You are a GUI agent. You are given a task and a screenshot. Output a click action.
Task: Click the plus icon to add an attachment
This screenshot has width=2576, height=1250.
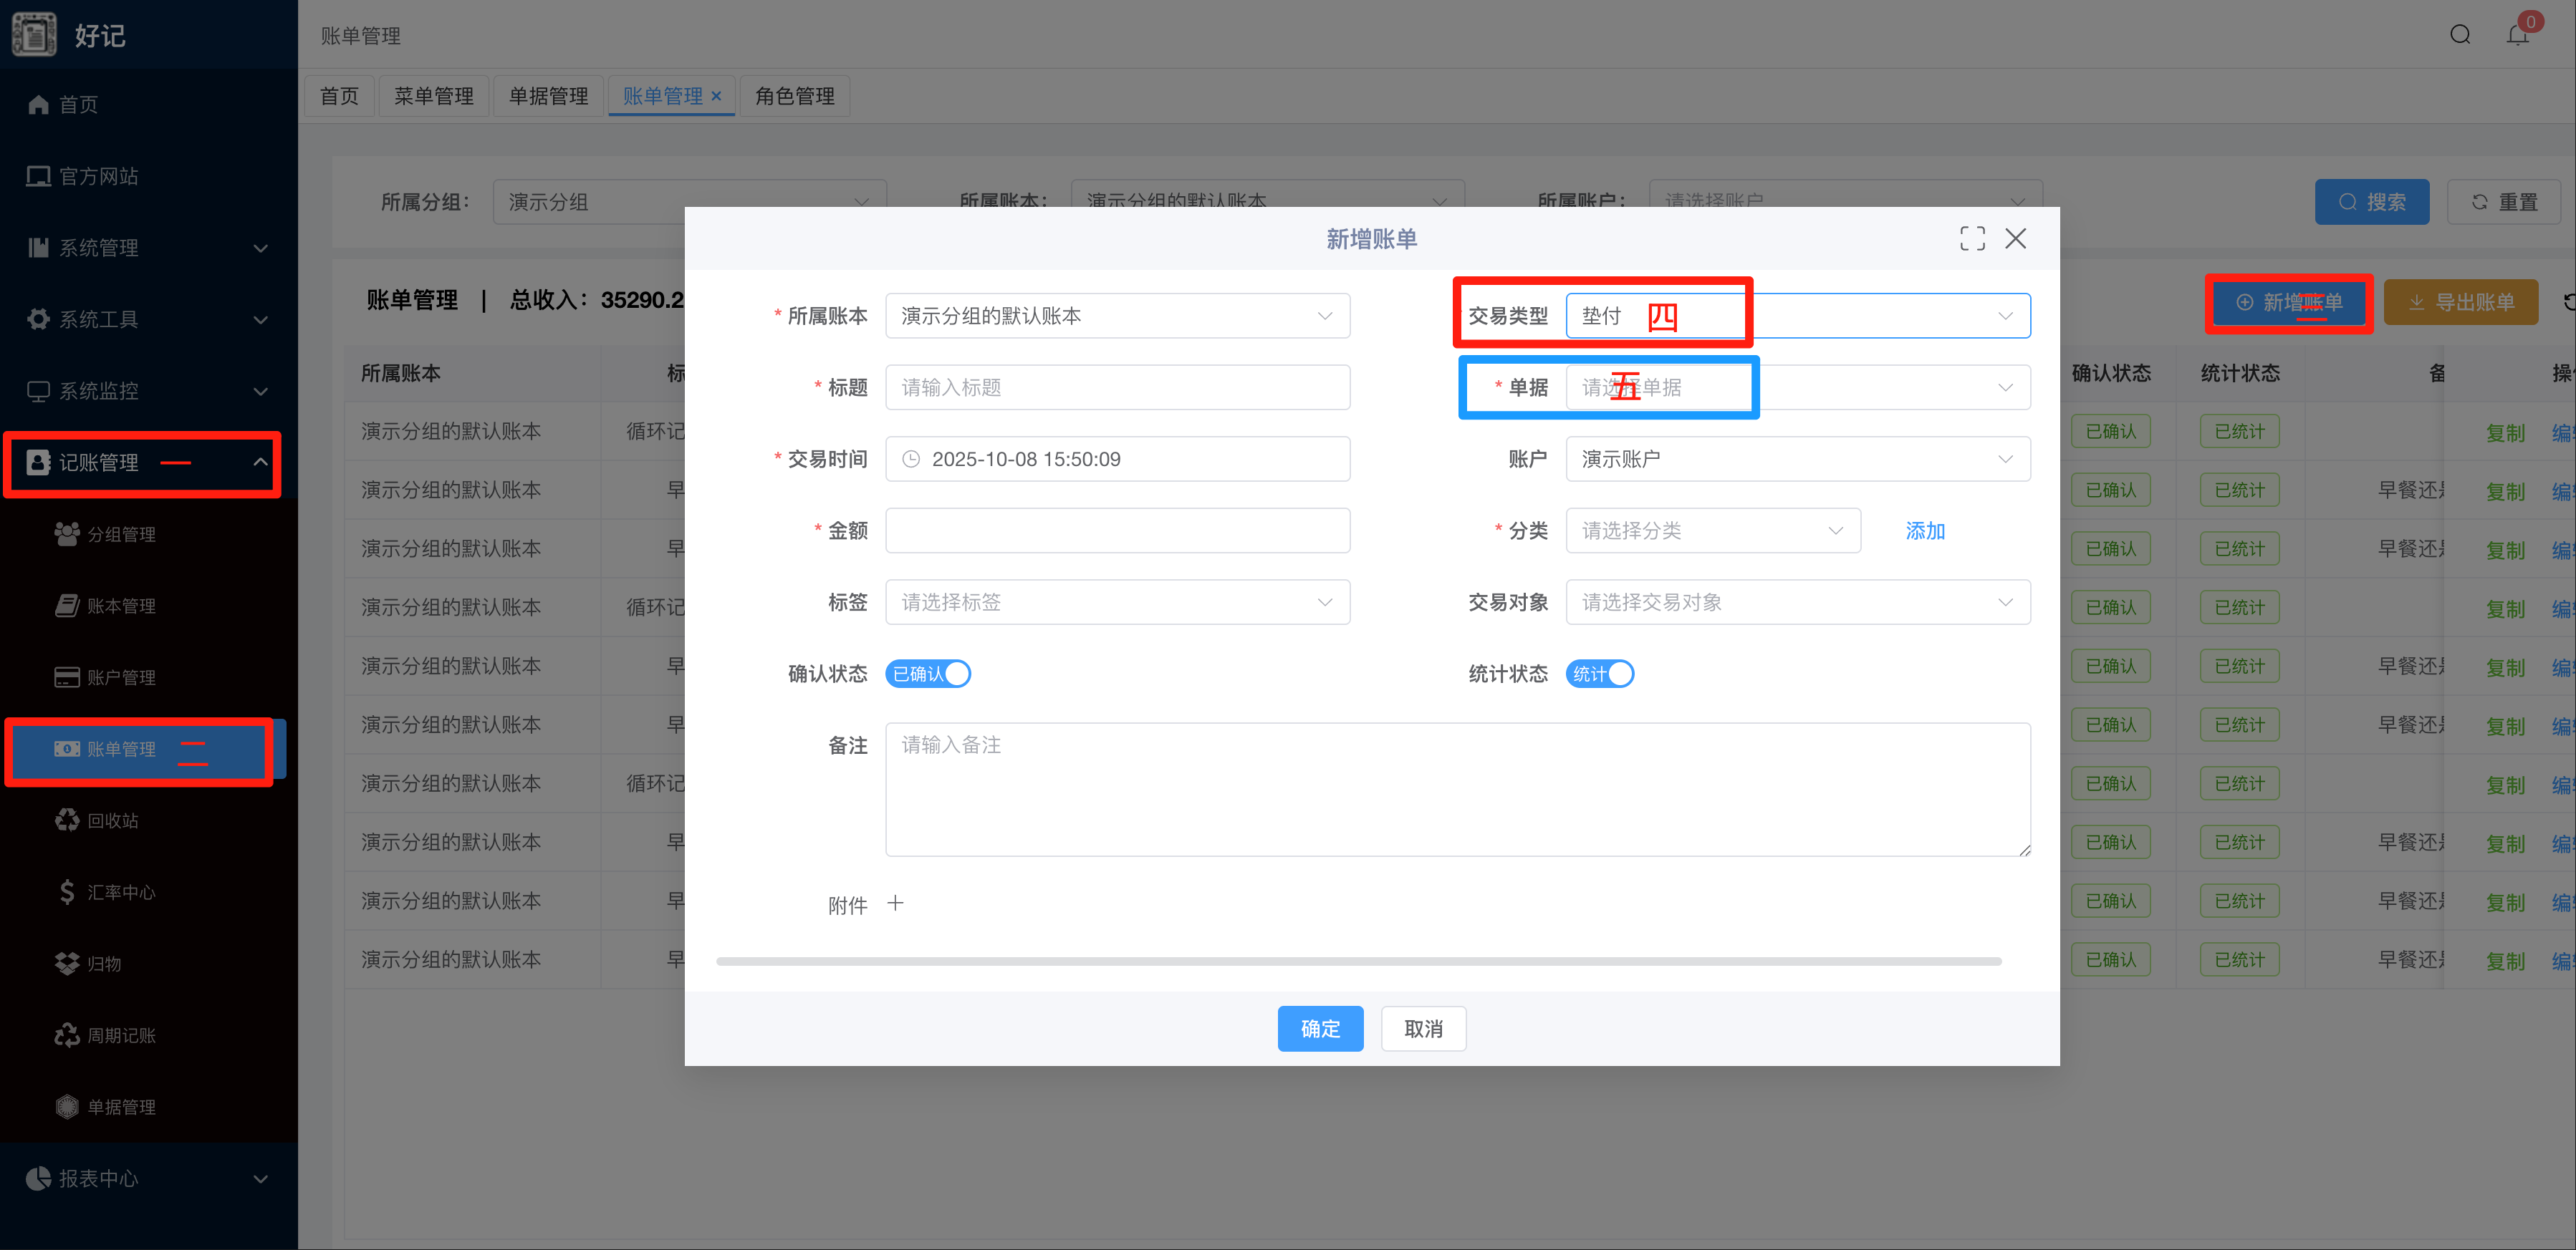click(x=895, y=903)
